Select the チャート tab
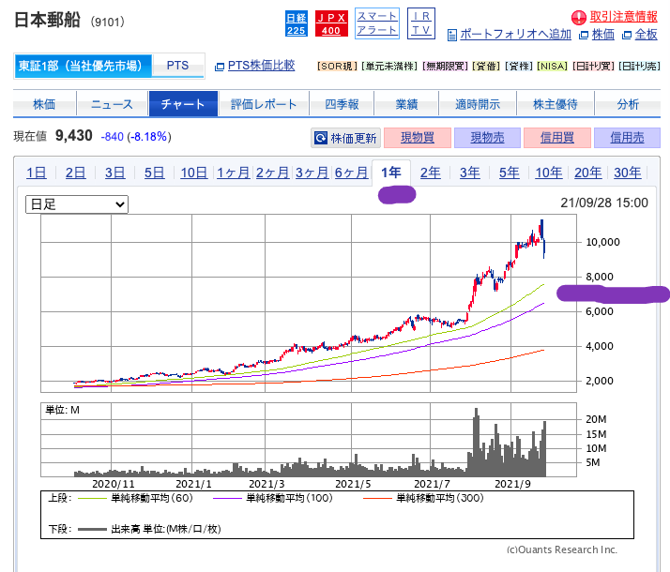This screenshot has width=670, height=572. click(183, 104)
